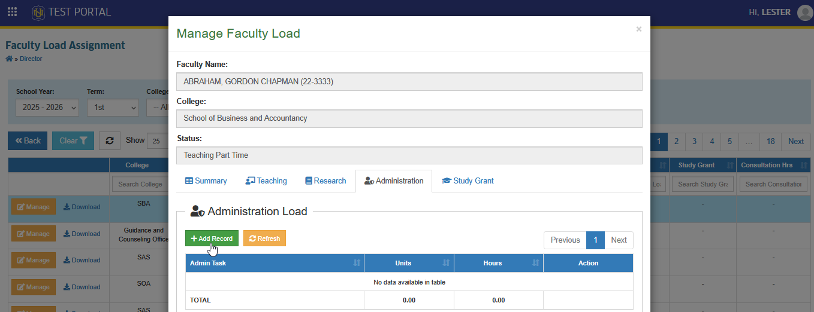Screen dimensions: 814x312
Task: Open the Term 1st dropdown
Action: point(113,108)
